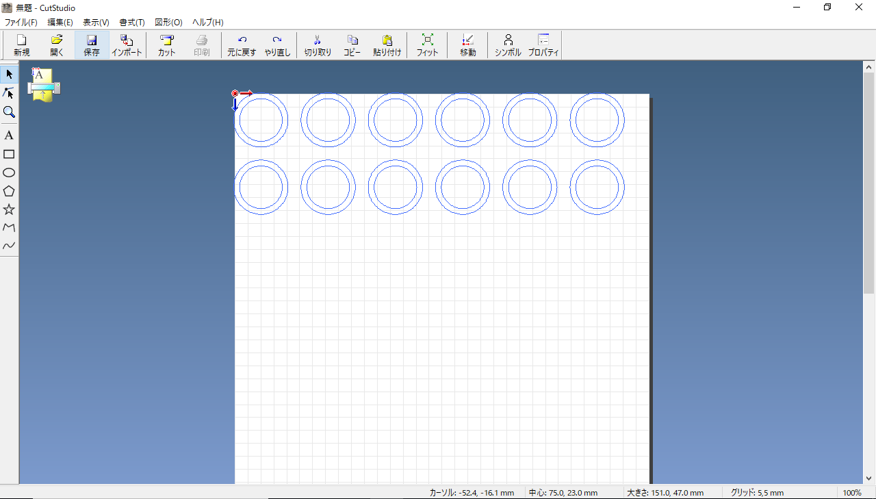The image size is (876, 499).
Task: Pick the polyline drawing tool
Action: pos(9,227)
